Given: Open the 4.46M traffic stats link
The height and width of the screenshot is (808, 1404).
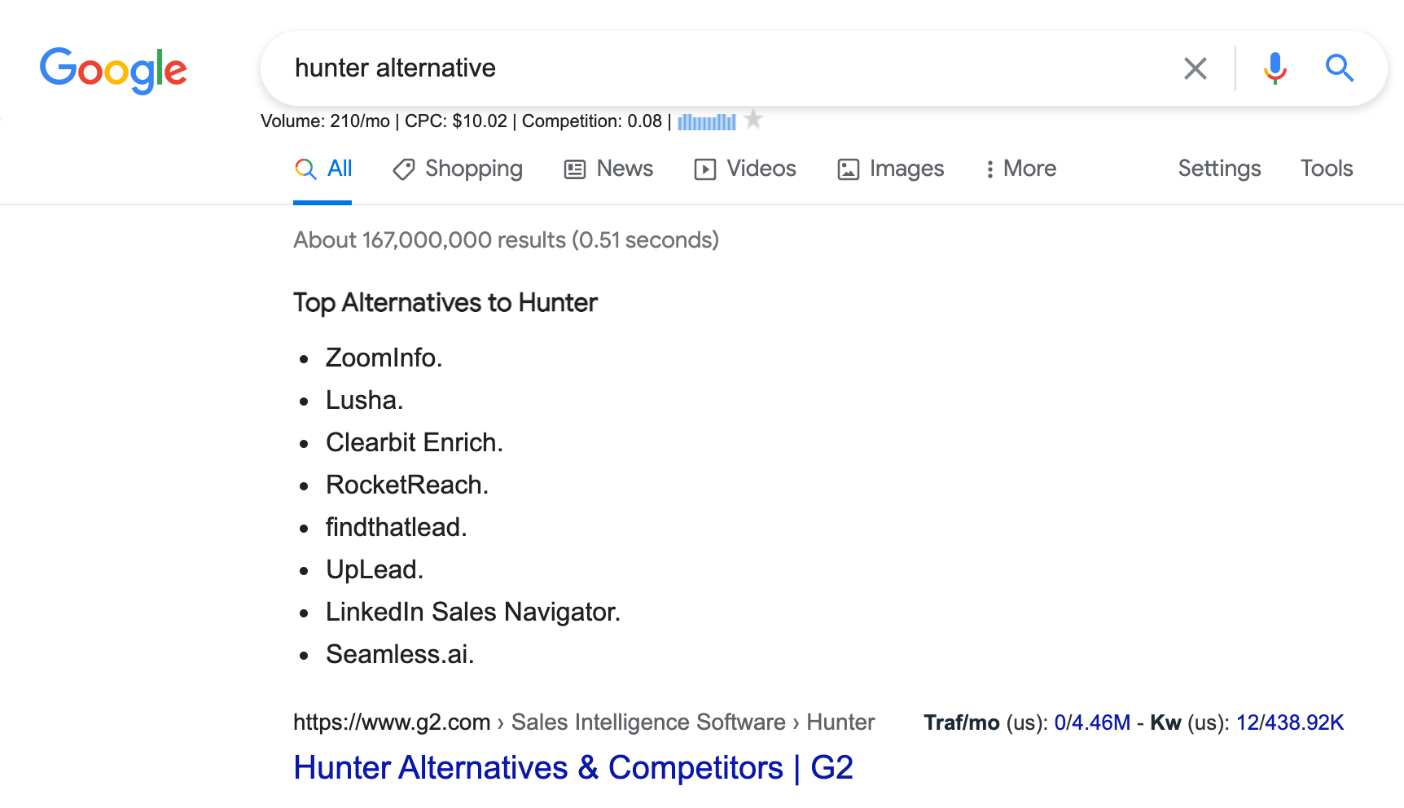Looking at the screenshot, I should point(1101,722).
